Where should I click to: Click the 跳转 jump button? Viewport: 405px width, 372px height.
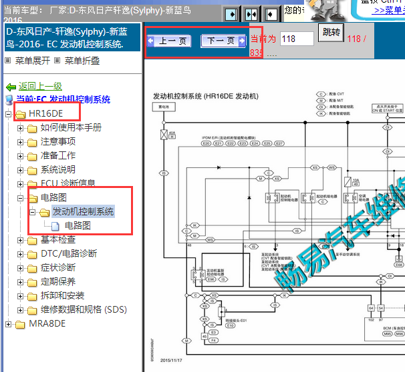pyautogui.click(x=331, y=33)
